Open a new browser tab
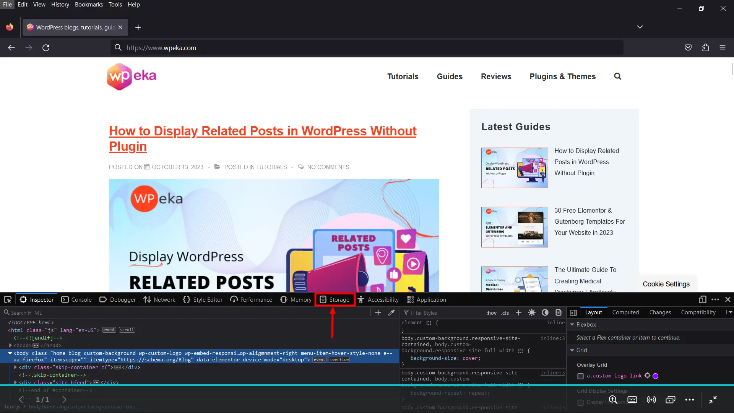The image size is (734, 413). 138,28
